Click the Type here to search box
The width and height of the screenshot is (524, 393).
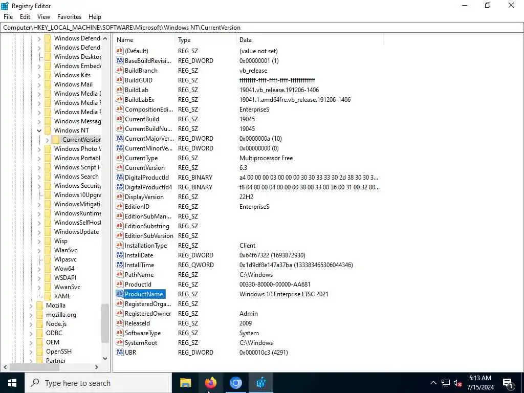pos(98,383)
